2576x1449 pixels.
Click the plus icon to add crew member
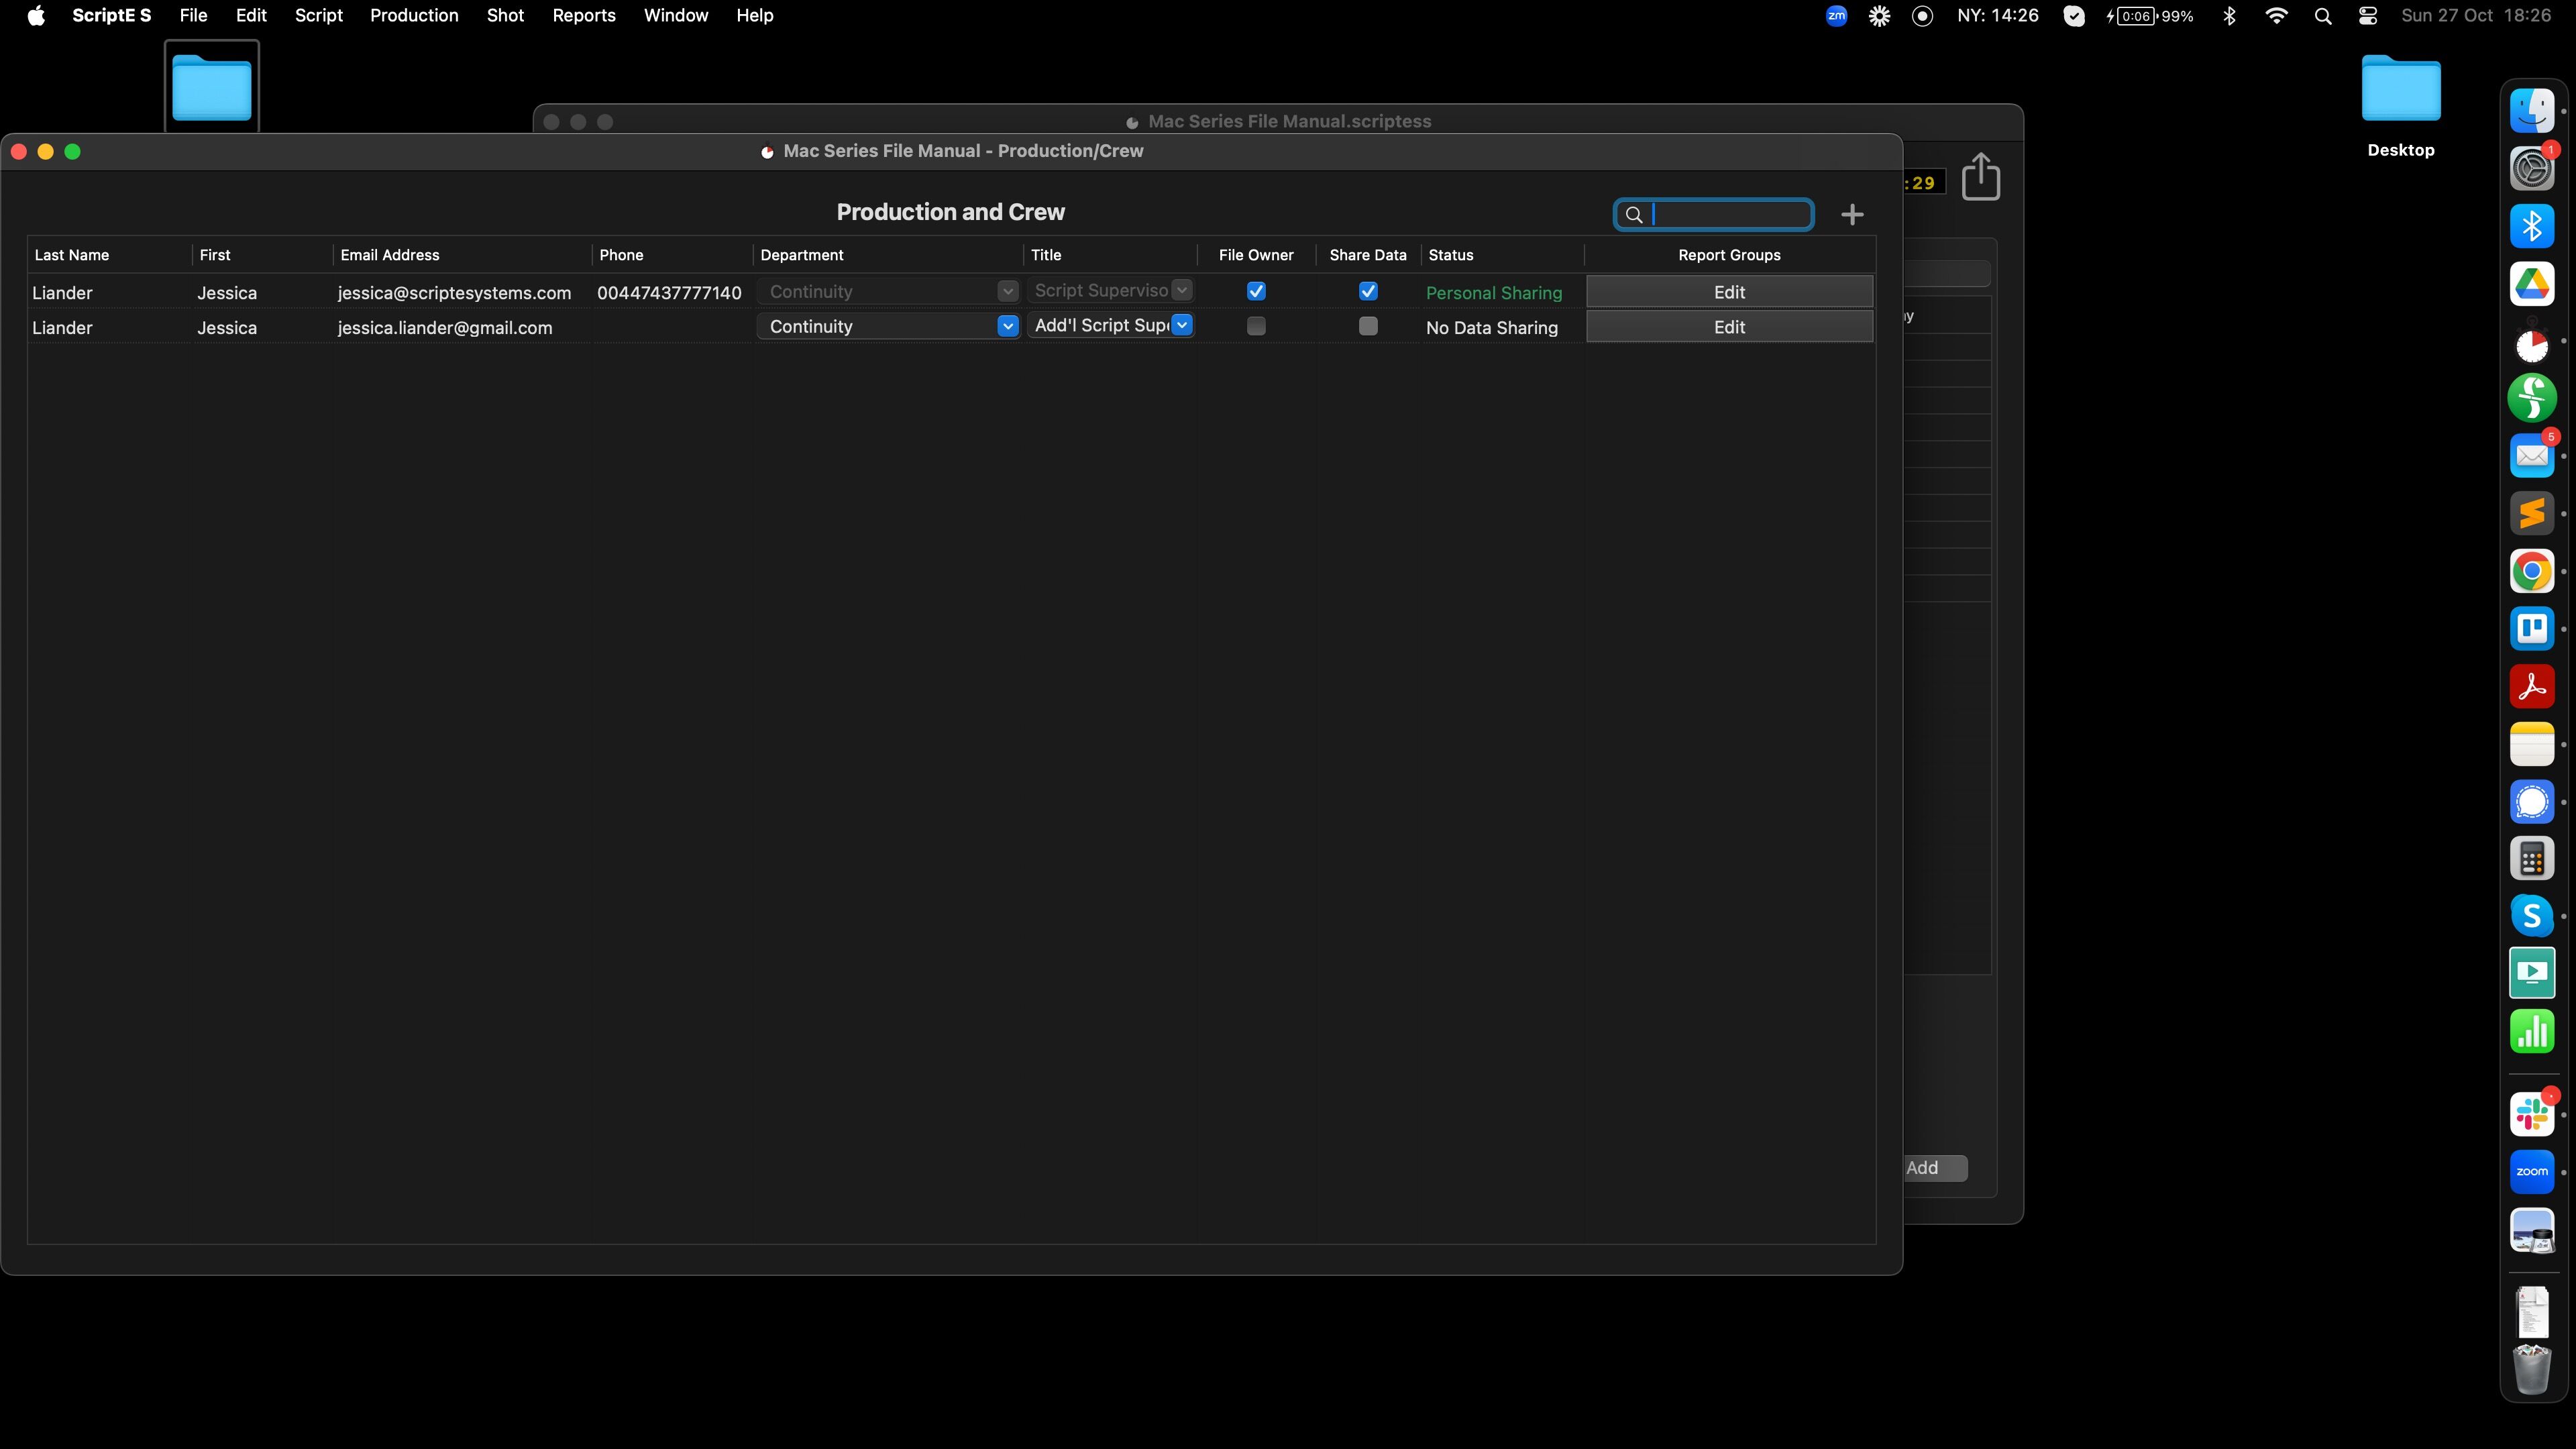1852,214
